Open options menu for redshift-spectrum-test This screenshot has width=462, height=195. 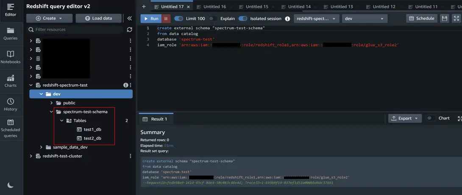pyautogui.click(x=131, y=85)
